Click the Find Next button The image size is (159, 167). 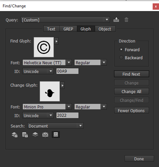tap(132, 74)
